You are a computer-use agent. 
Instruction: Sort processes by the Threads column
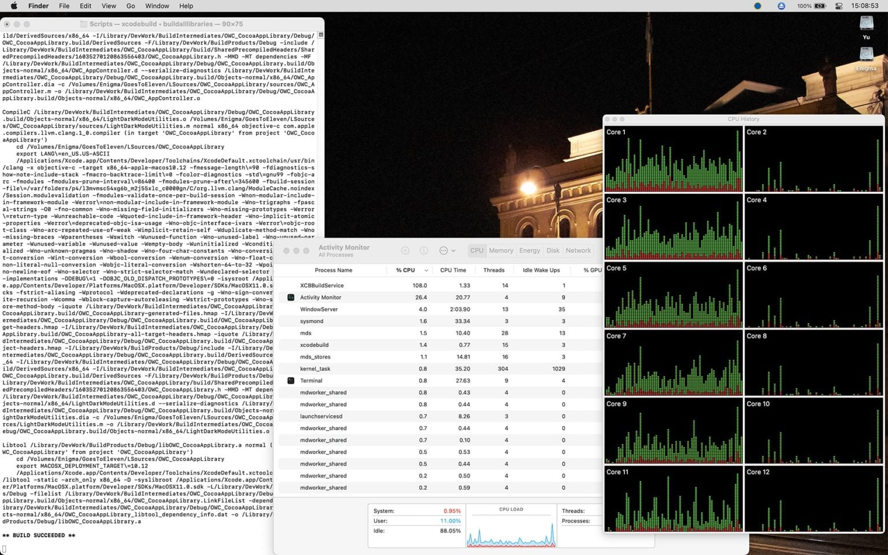[494, 270]
